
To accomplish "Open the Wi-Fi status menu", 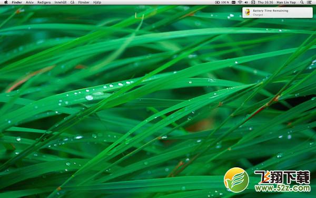I will [x=240, y=3].
